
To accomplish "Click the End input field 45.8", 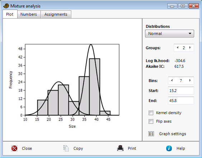I will point(181,101).
